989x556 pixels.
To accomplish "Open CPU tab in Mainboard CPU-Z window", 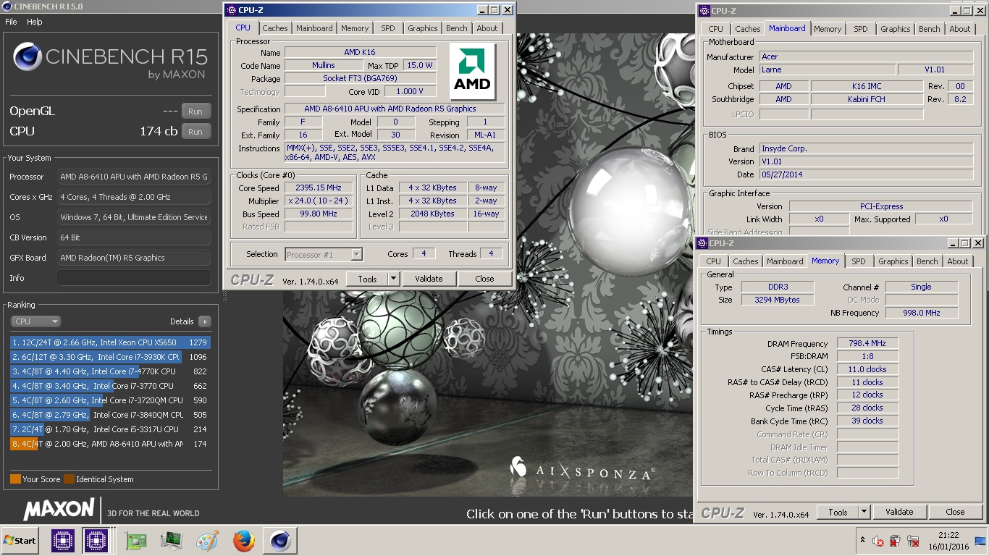I will tap(716, 29).
